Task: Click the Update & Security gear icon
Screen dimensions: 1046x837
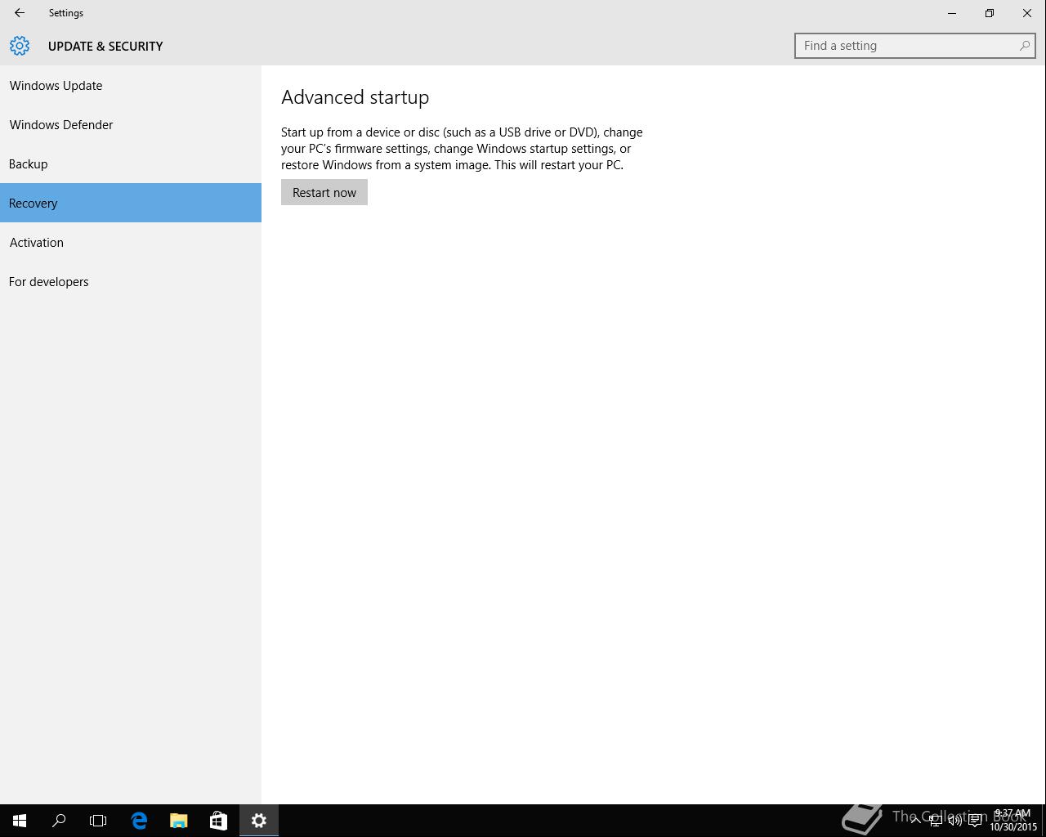Action: [x=20, y=46]
